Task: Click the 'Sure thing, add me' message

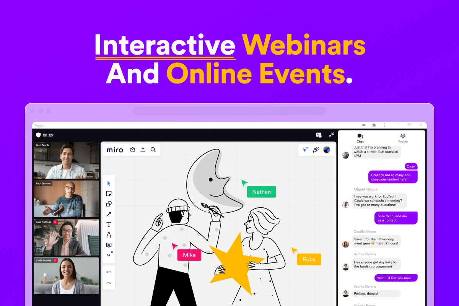Action: click(x=396, y=218)
